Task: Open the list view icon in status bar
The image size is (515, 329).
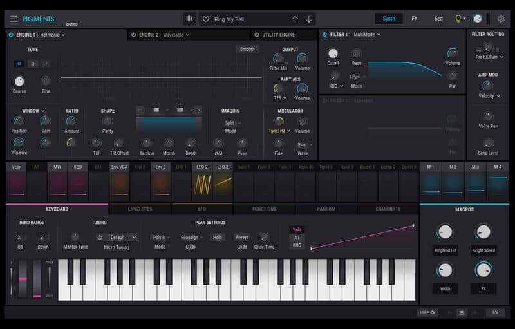Action: (x=462, y=313)
